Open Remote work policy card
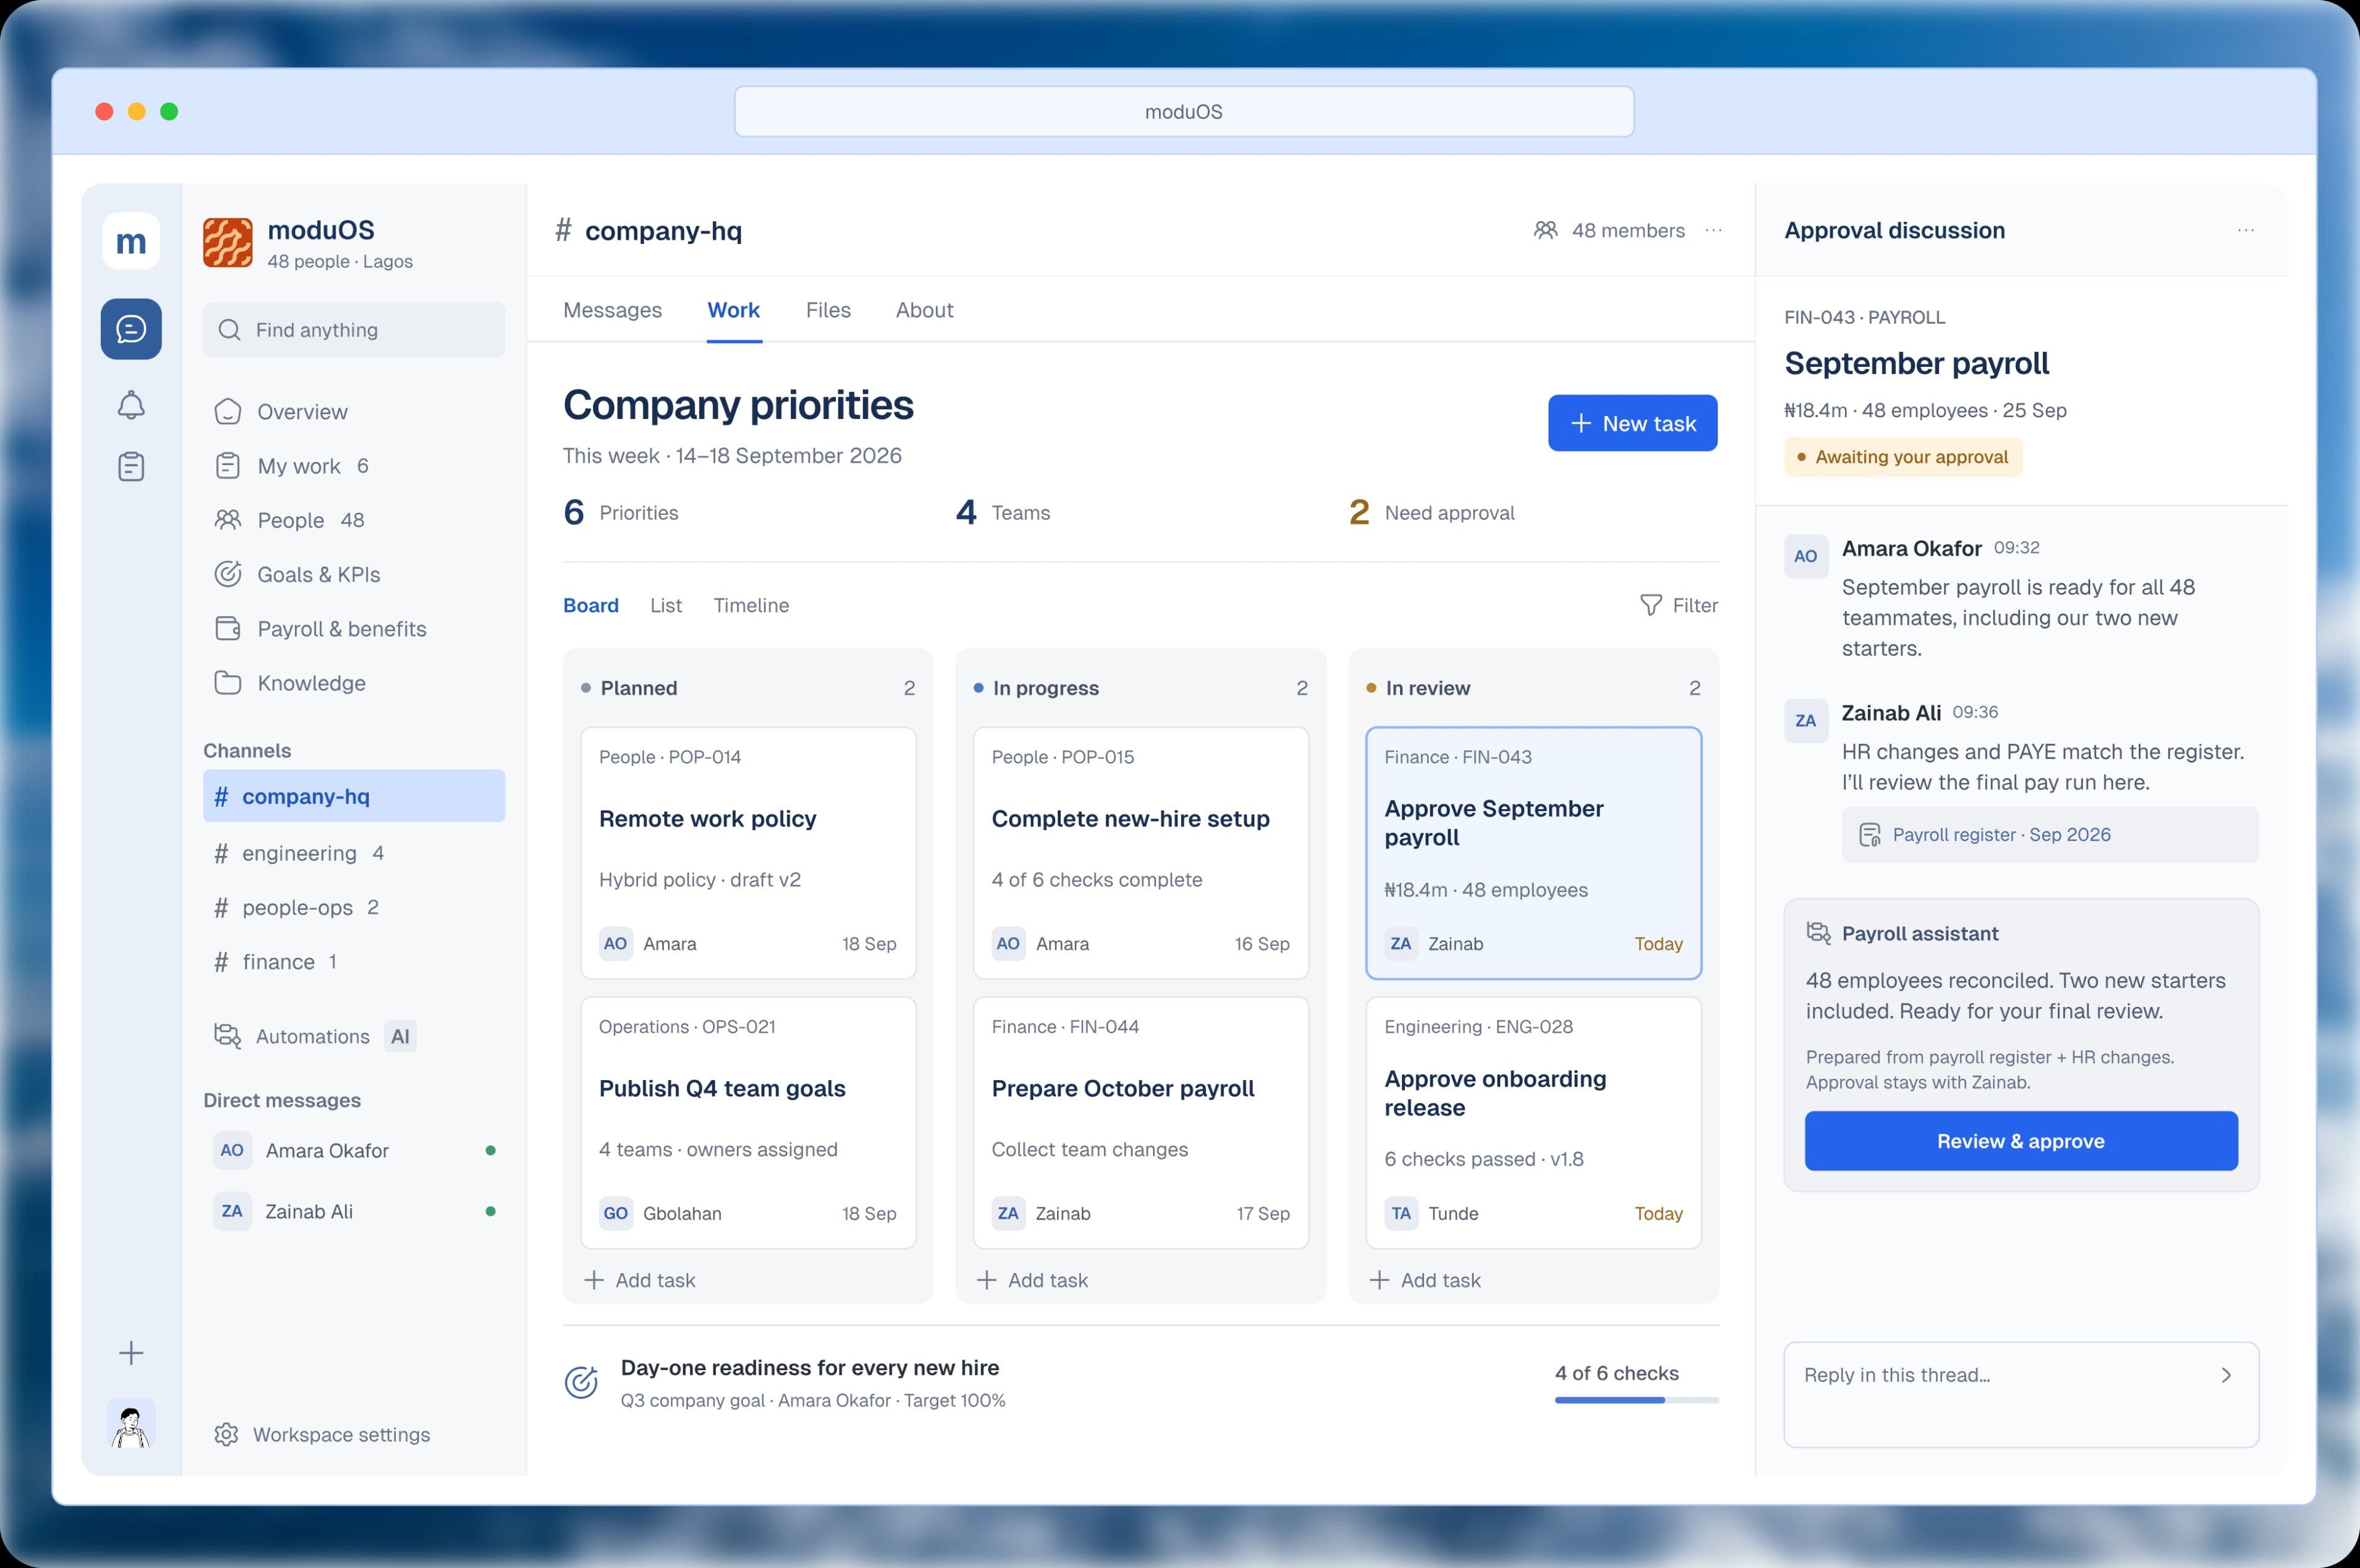This screenshot has height=1568, width=2360. point(748,852)
